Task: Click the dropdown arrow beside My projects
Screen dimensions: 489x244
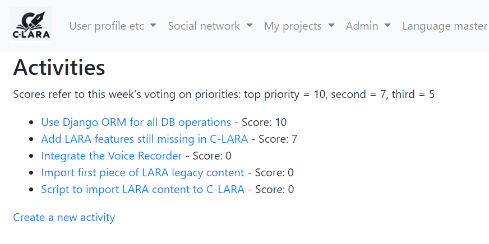Action: click(331, 26)
